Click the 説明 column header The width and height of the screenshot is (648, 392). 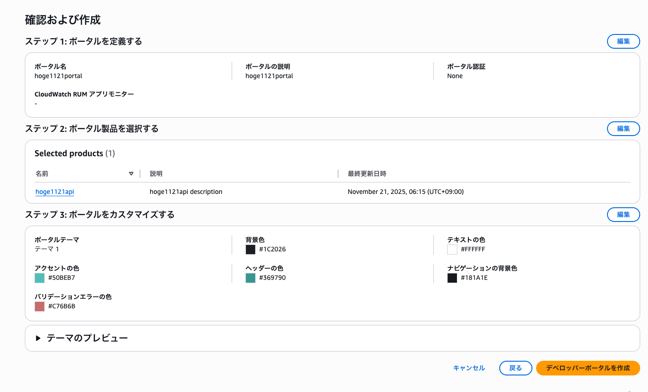coord(156,174)
